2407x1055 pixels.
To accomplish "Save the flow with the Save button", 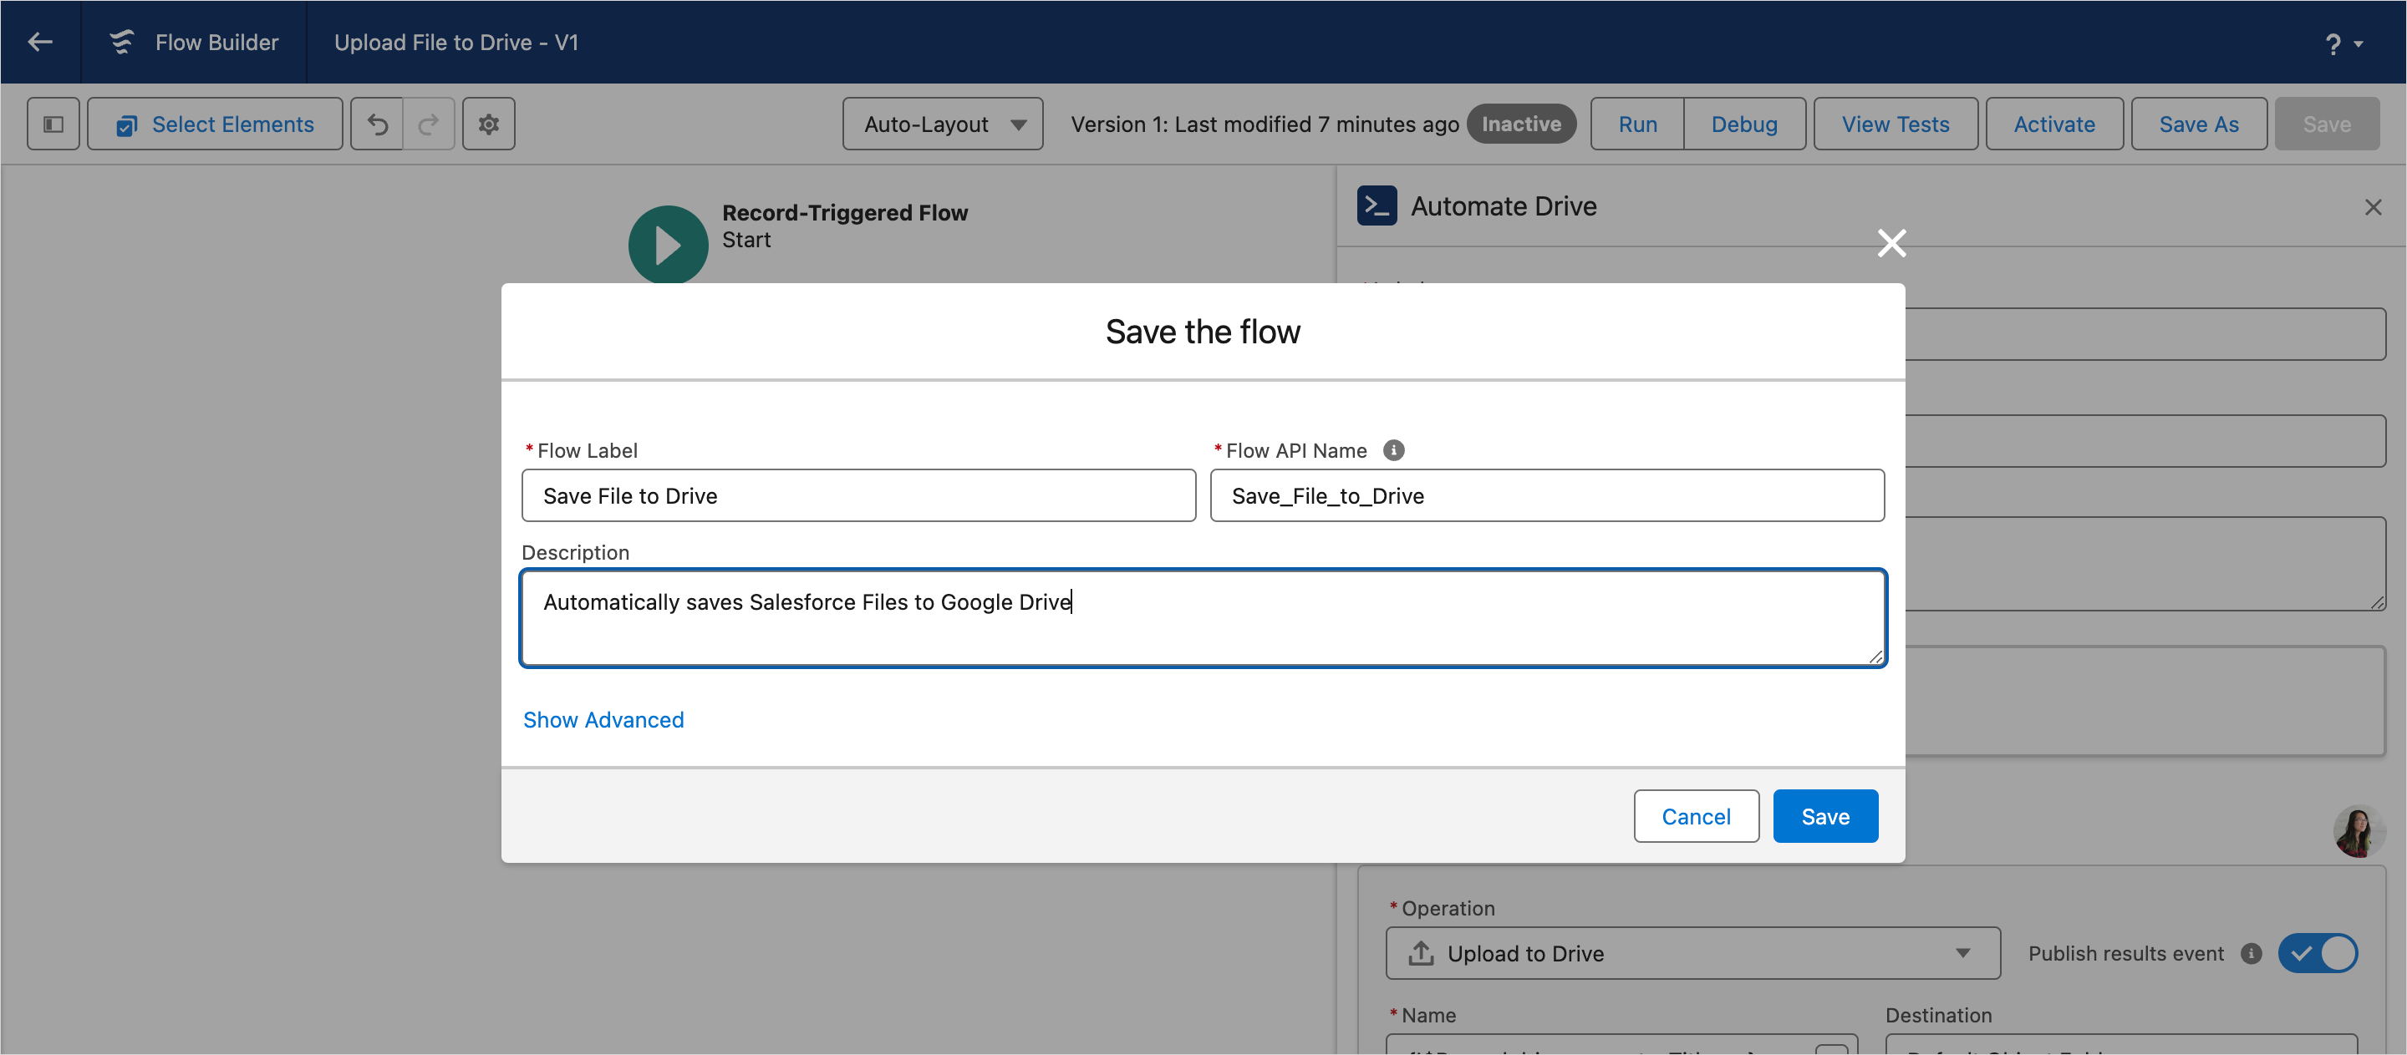I will [1824, 815].
